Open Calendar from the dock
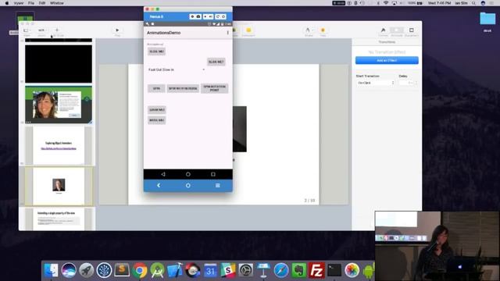This screenshot has height=281, width=500. 210,270
